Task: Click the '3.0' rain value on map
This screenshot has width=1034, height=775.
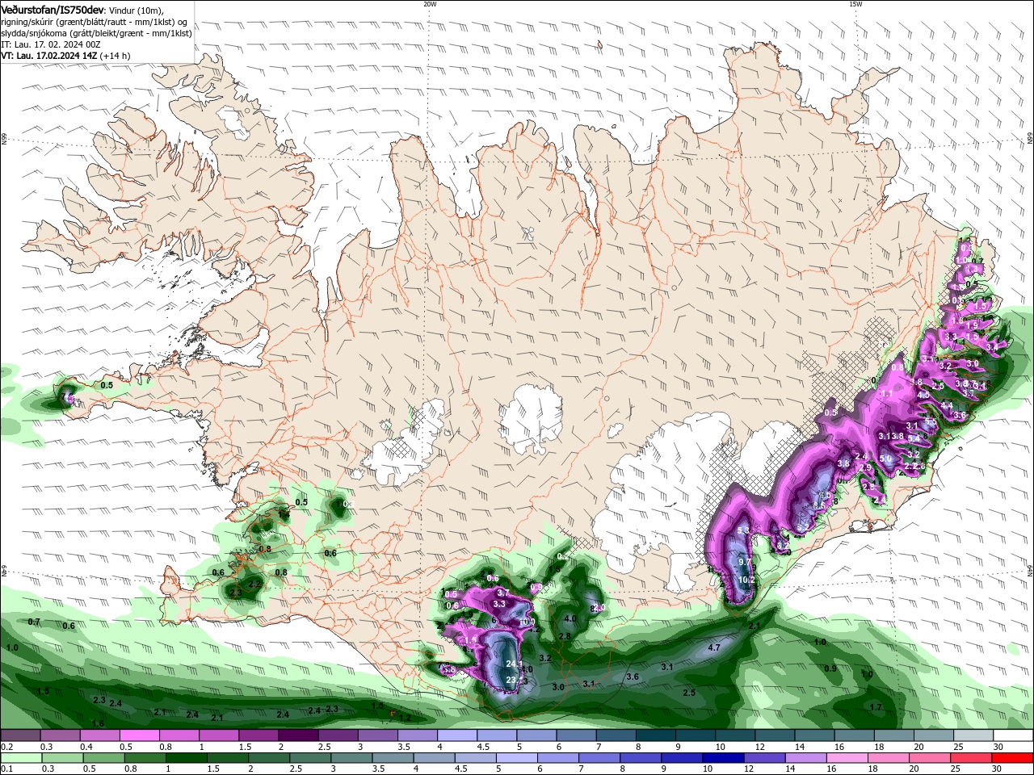Action: tap(557, 687)
